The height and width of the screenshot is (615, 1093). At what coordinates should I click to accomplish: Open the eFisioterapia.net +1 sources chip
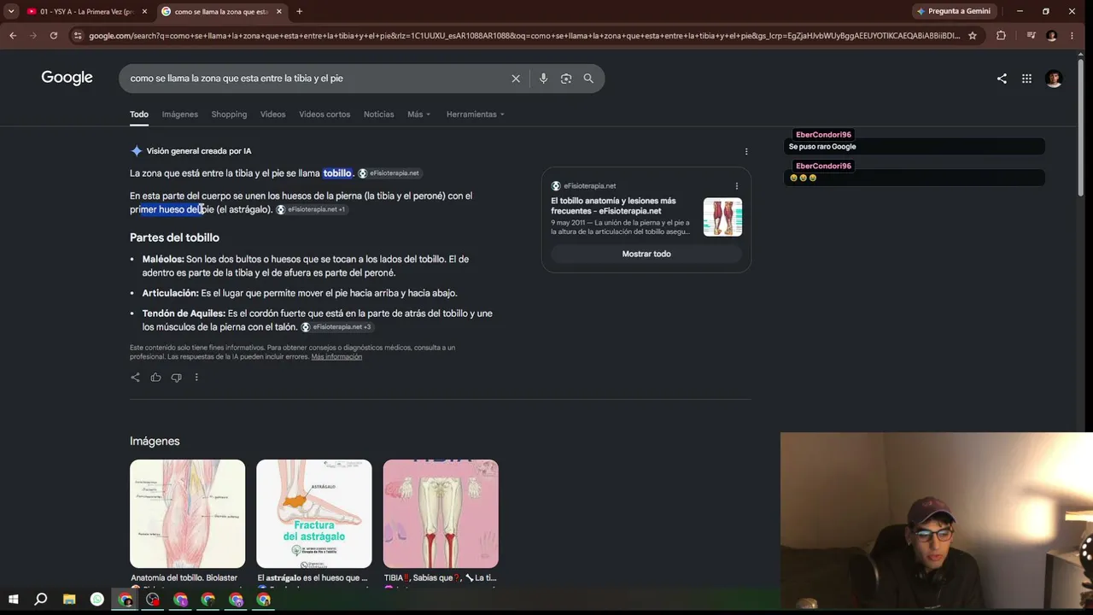coord(311,210)
